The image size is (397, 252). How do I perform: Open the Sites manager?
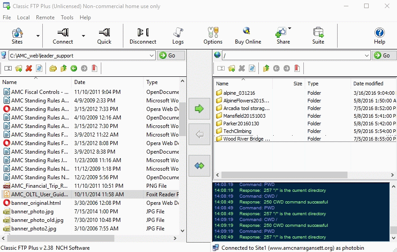point(17,36)
